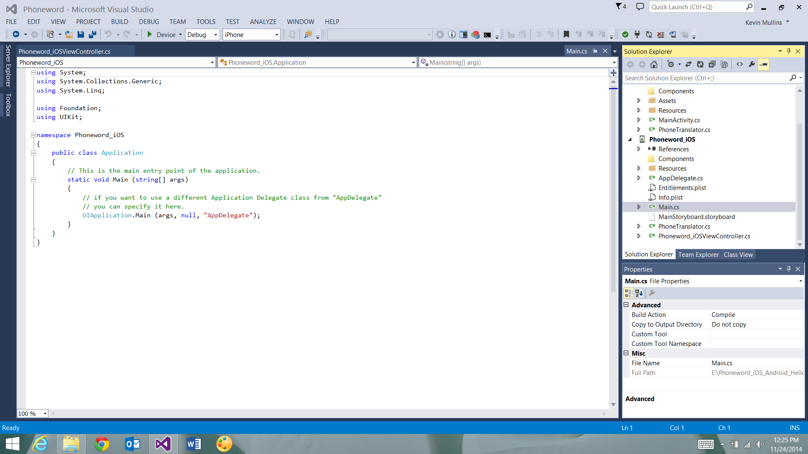The image size is (808, 454).
Task: Select the Team Explorer tab
Action: [x=698, y=254]
